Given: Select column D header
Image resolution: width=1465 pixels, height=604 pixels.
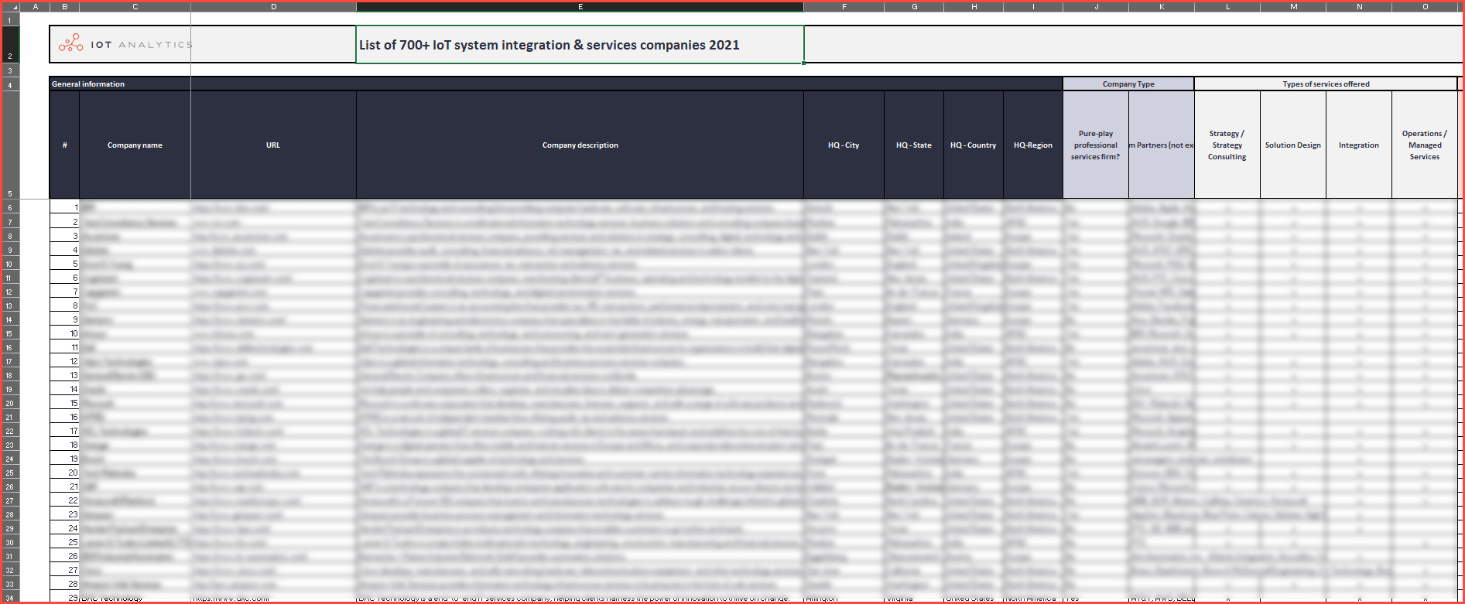Looking at the screenshot, I should click(273, 6).
